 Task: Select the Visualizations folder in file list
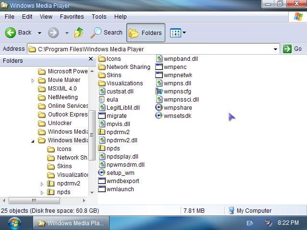pyautogui.click(x=121, y=83)
